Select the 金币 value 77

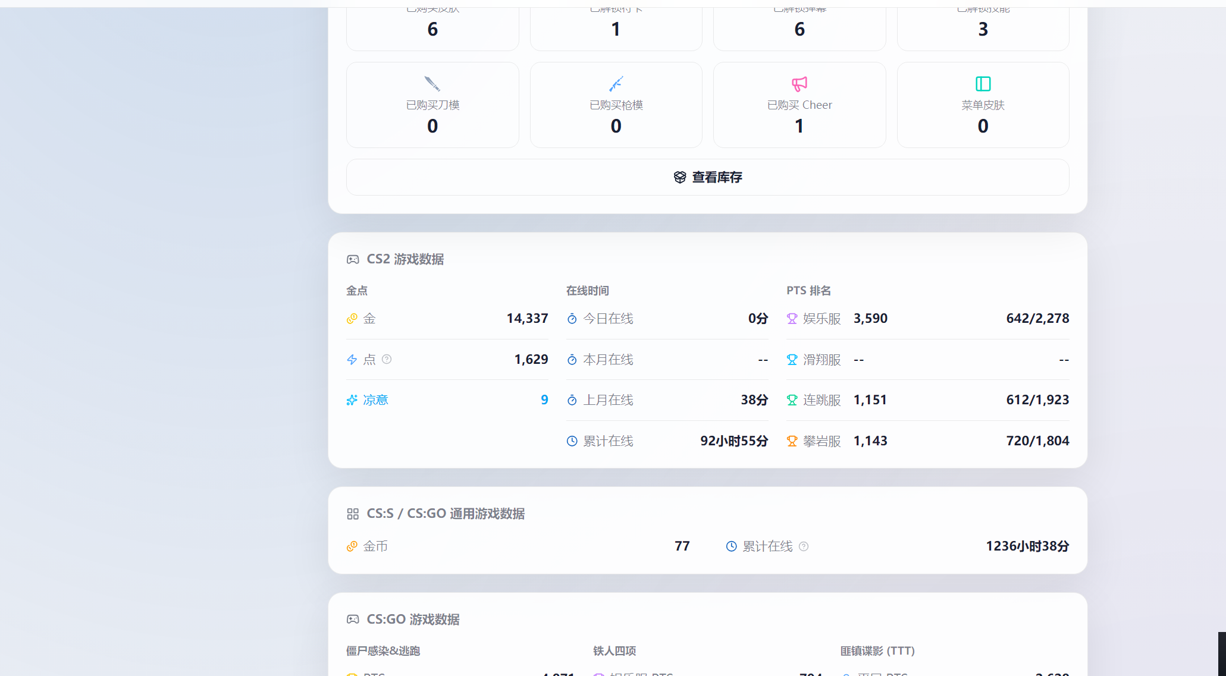click(682, 546)
